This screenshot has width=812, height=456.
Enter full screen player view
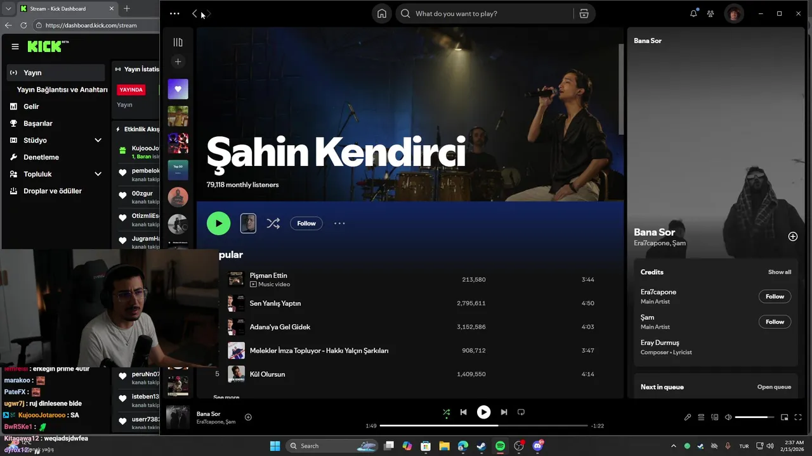[798, 417]
